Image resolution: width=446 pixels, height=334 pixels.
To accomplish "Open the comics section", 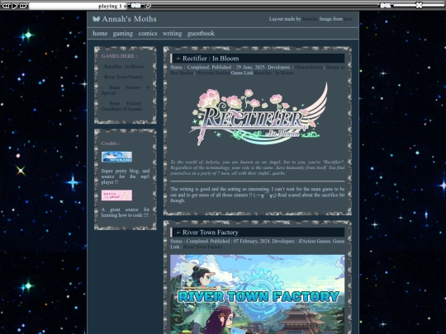I will (148, 33).
